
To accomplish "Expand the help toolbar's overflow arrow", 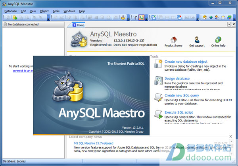I will (234, 17).
